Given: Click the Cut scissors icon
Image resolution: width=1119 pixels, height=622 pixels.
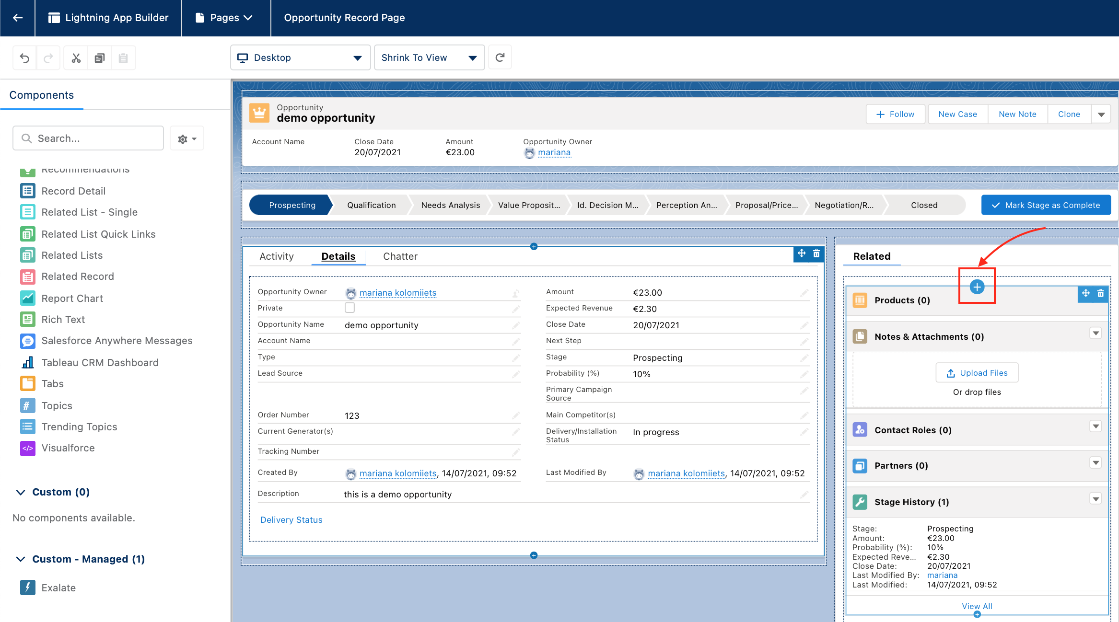Looking at the screenshot, I should [x=76, y=58].
